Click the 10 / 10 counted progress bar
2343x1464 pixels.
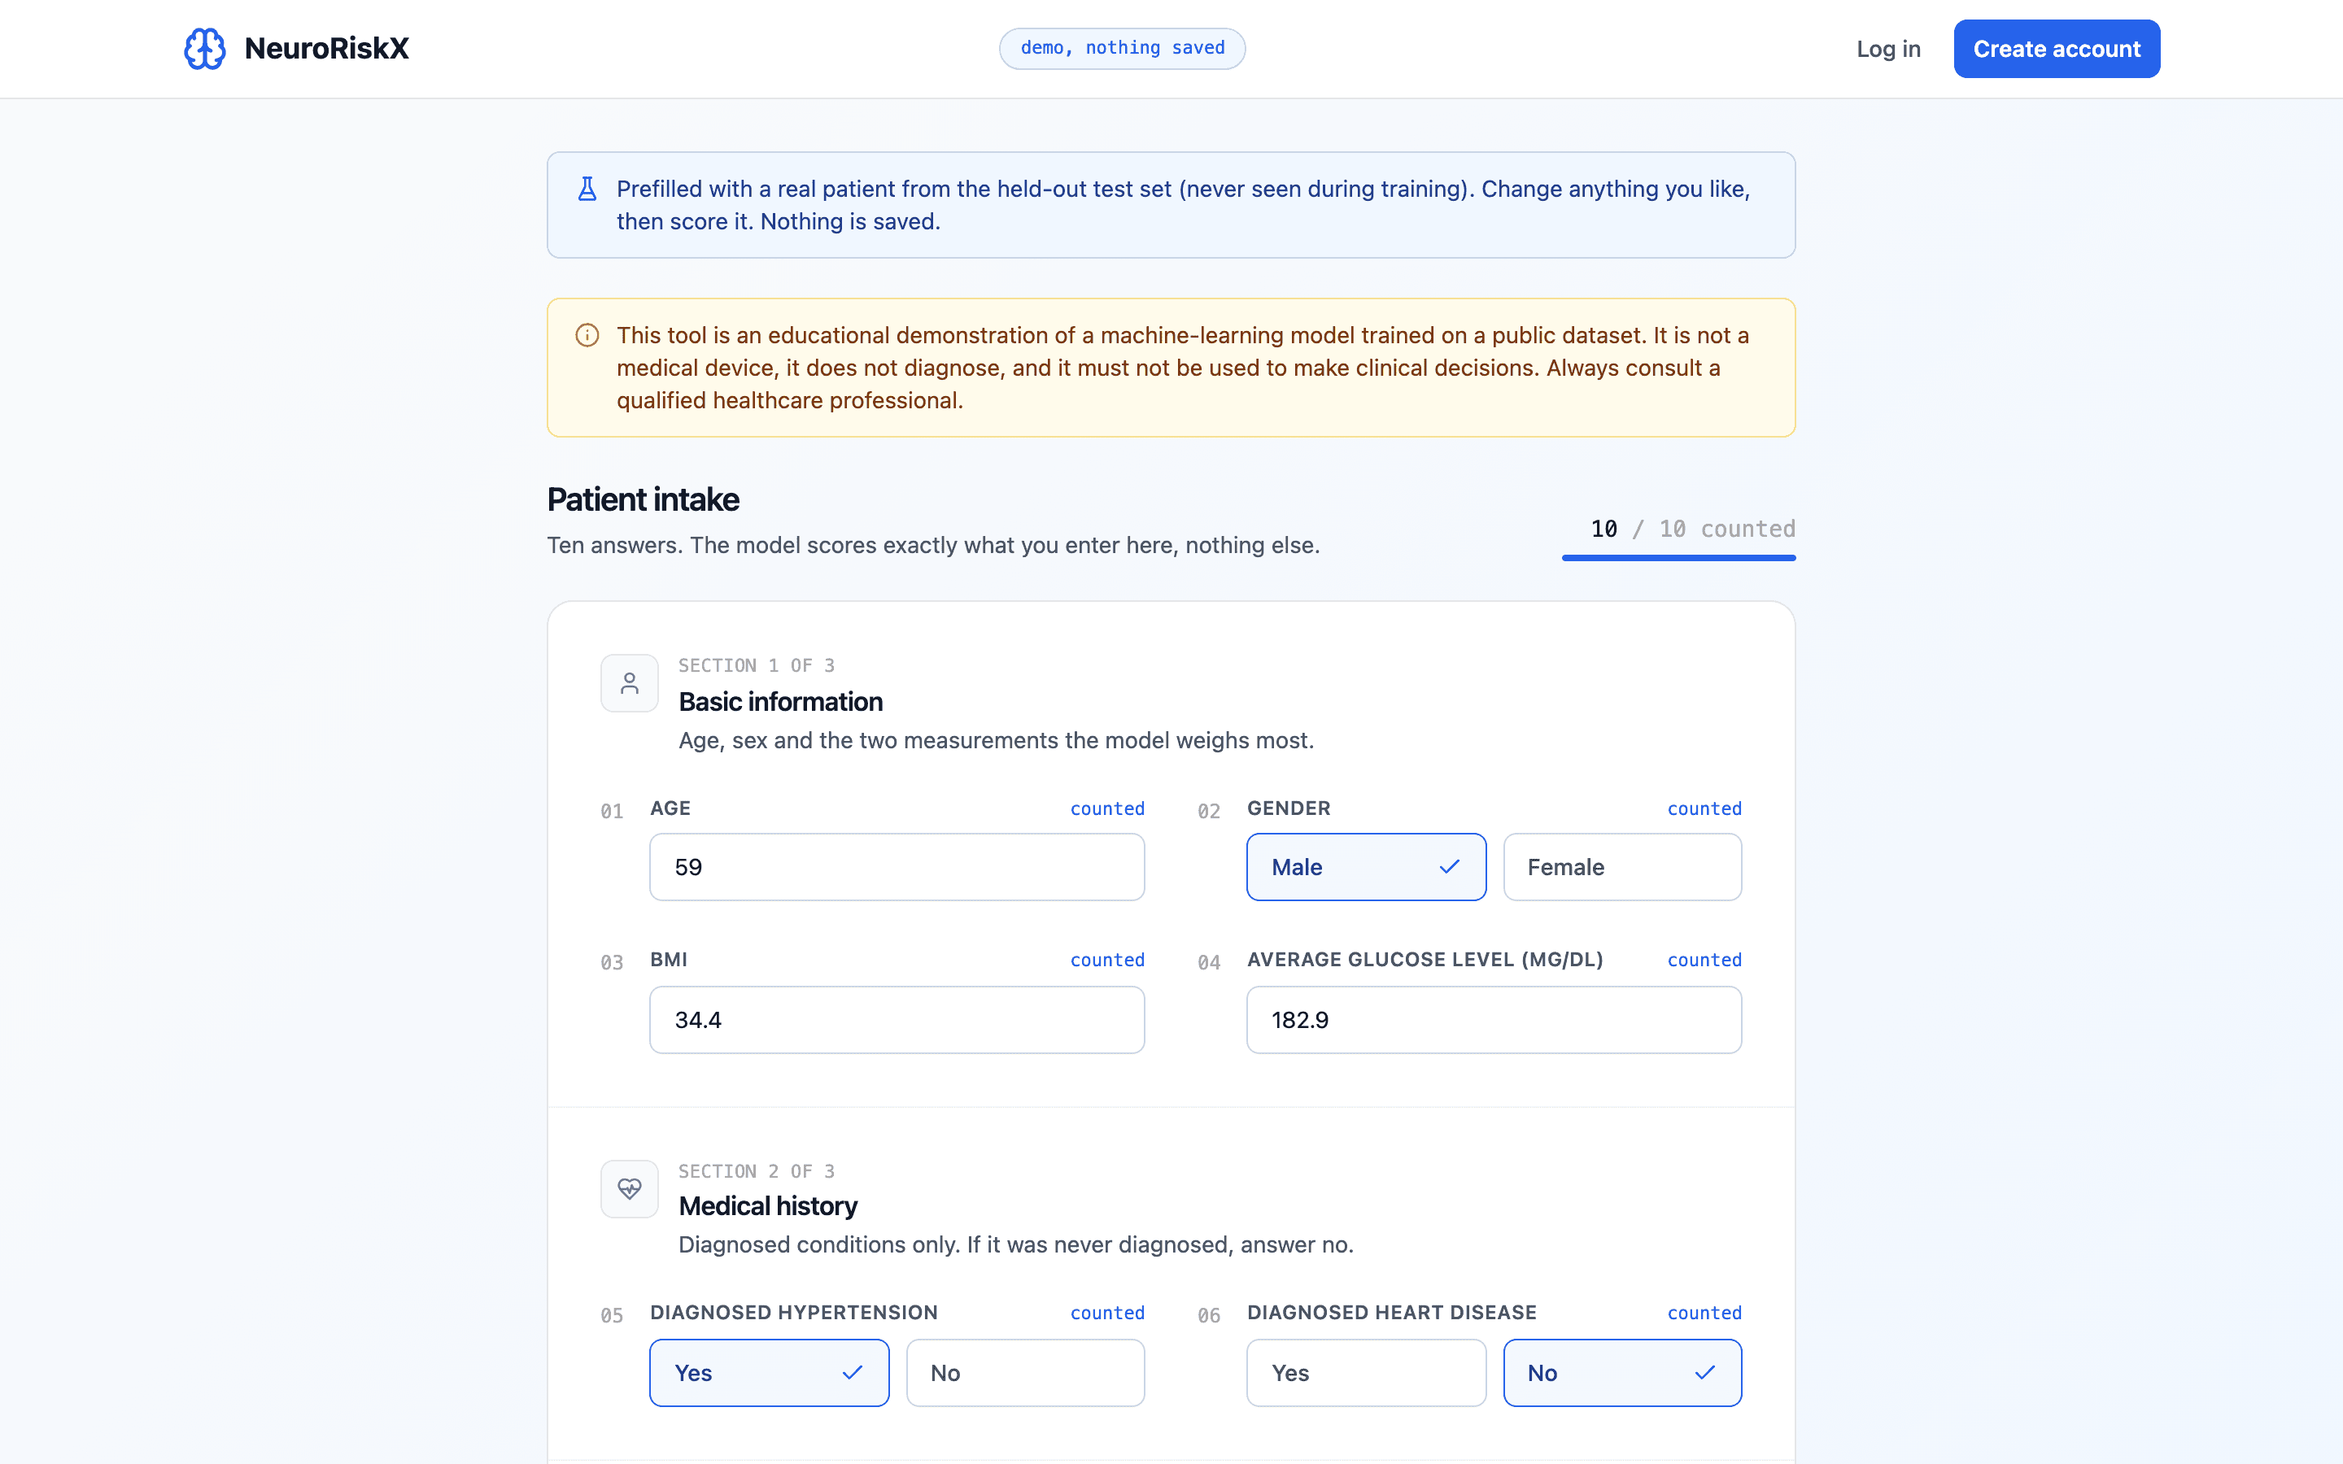pyautogui.click(x=1678, y=558)
